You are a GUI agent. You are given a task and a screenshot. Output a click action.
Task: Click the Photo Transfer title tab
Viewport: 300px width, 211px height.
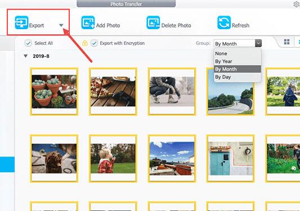126,3
